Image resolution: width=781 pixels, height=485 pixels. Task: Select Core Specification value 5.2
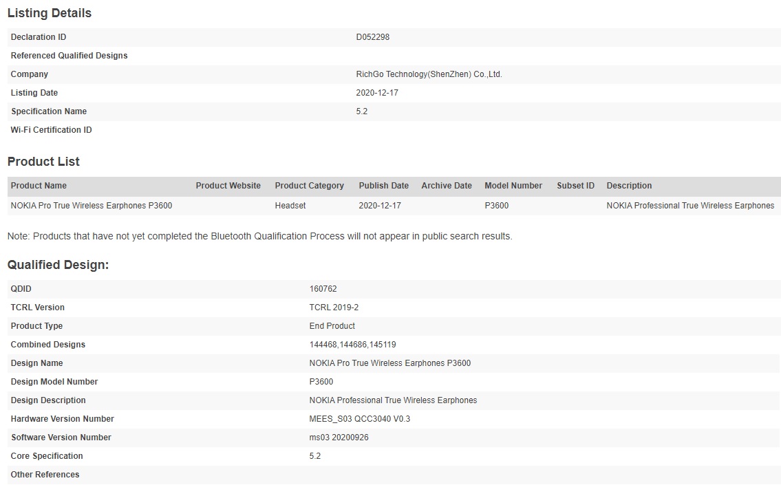point(314,456)
